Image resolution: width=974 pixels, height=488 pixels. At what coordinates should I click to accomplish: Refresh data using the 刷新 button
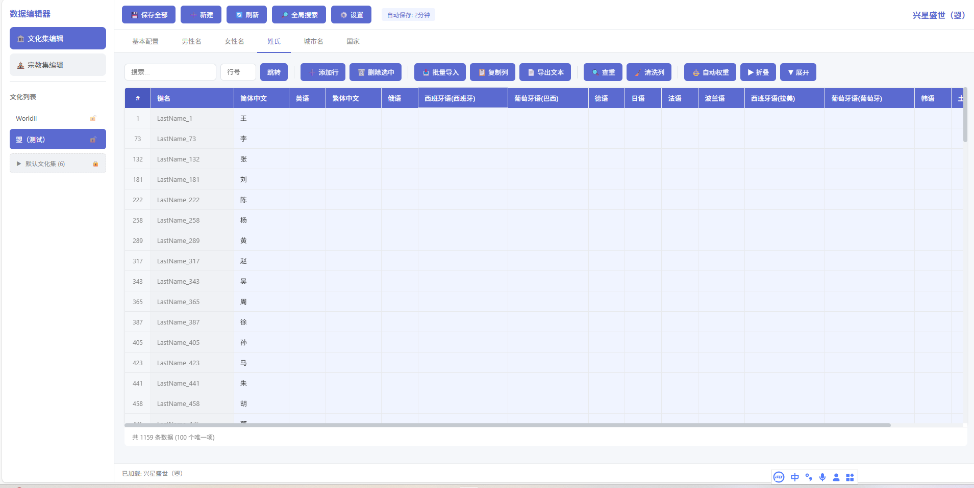247,15
